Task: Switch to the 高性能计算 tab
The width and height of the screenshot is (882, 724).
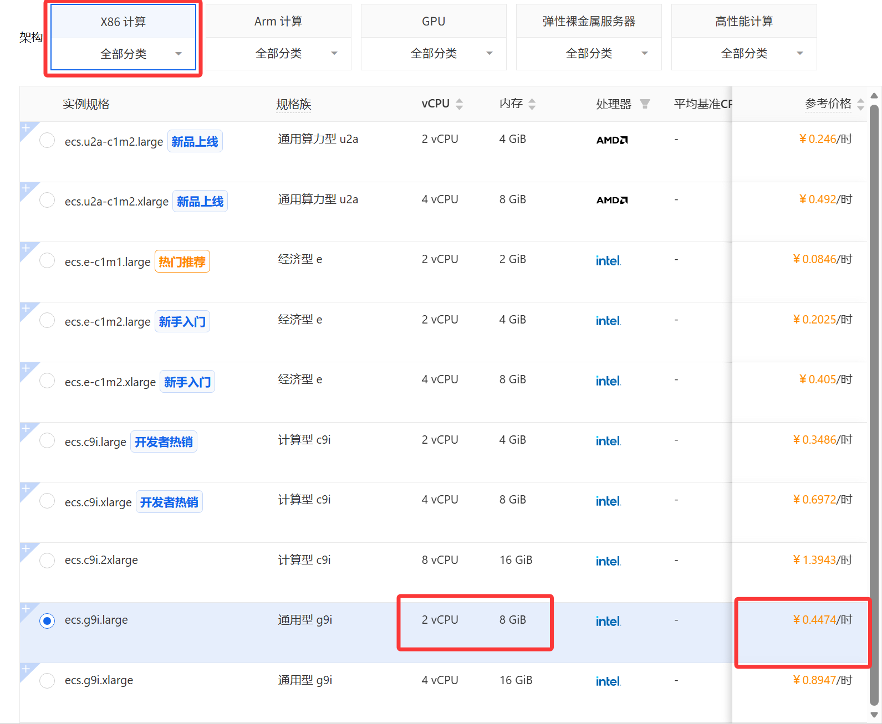Action: [744, 21]
